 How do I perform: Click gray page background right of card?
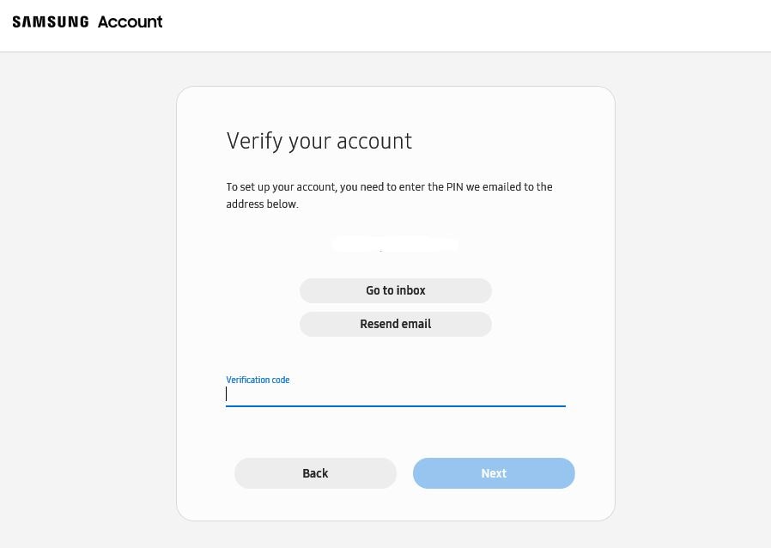tap(694, 295)
